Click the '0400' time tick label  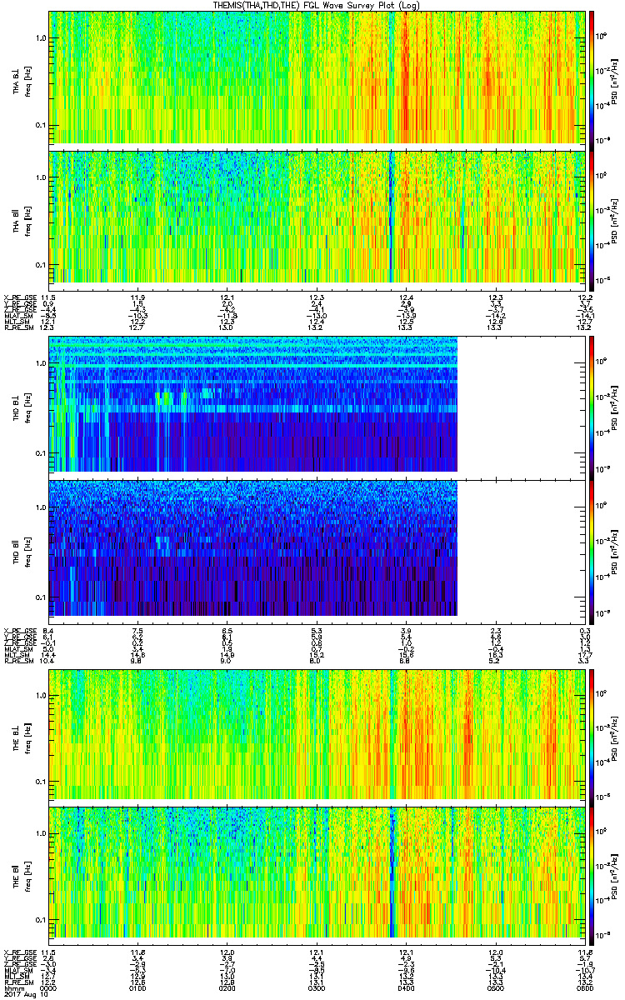click(407, 987)
